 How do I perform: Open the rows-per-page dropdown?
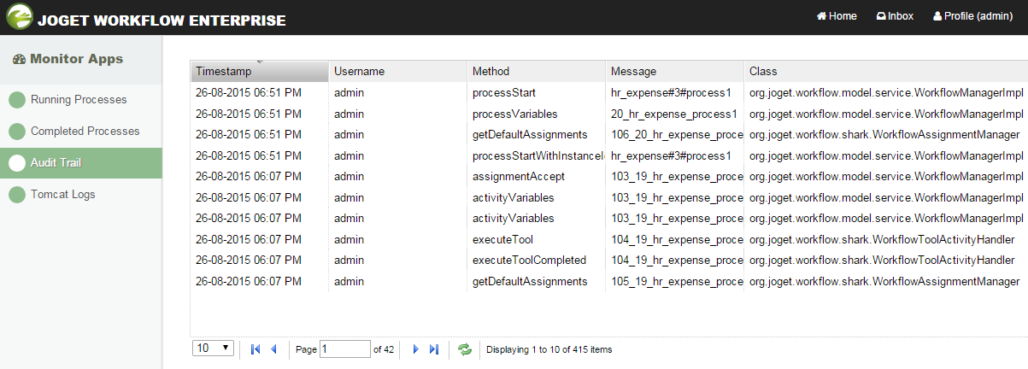coord(214,348)
